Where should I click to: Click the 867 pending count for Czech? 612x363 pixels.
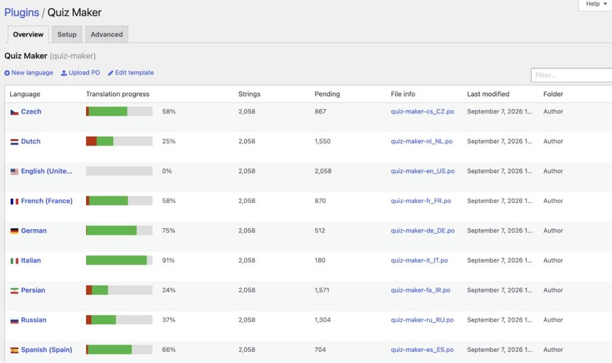click(320, 111)
